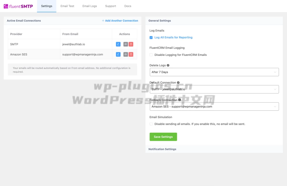This screenshot has height=186, width=287.
Task: Open the Email Test tab
Action: [x=67, y=6]
